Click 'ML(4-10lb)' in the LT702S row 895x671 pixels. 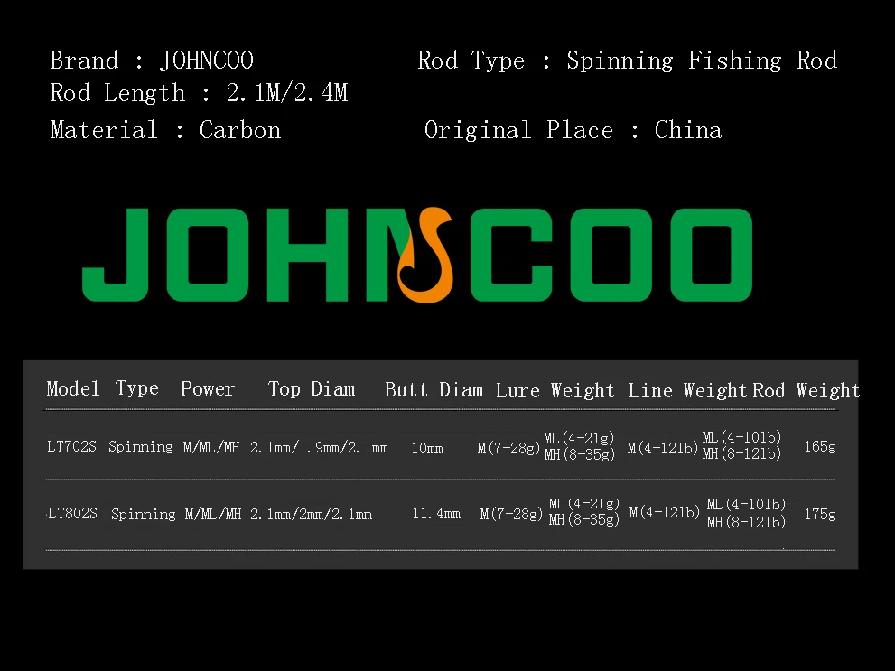[741, 438]
